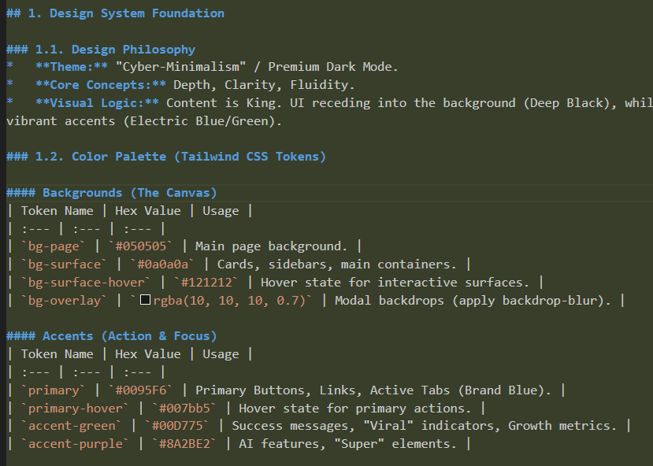Click the token `accent-purple`

click(76, 444)
